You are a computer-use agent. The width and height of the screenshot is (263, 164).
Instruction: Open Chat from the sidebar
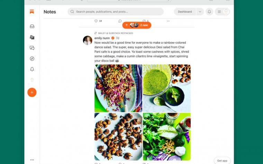(x=32, y=48)
